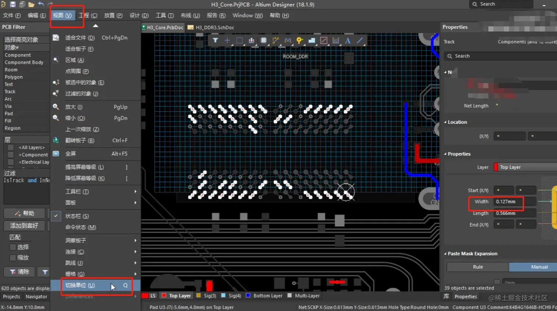Select the place string 'A' tool

(348, 41)
